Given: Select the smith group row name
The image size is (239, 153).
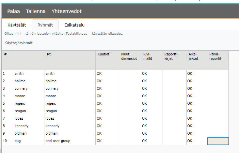Looking at the screenshot, I should click(19, 73).
